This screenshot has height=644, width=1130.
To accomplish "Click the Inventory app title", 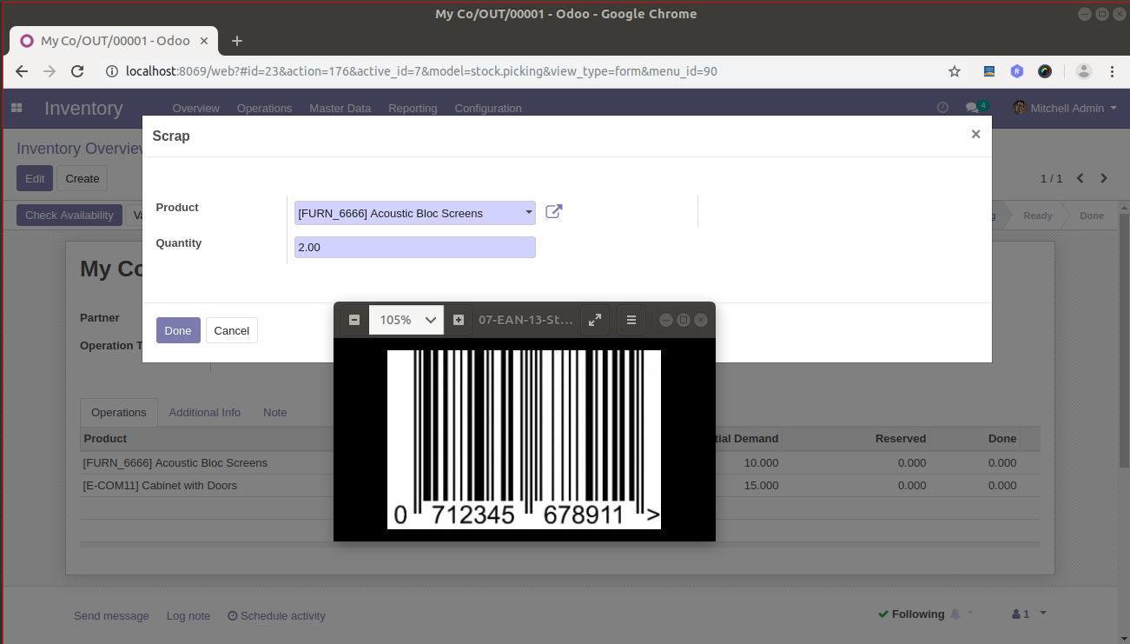I will (83, 108).
